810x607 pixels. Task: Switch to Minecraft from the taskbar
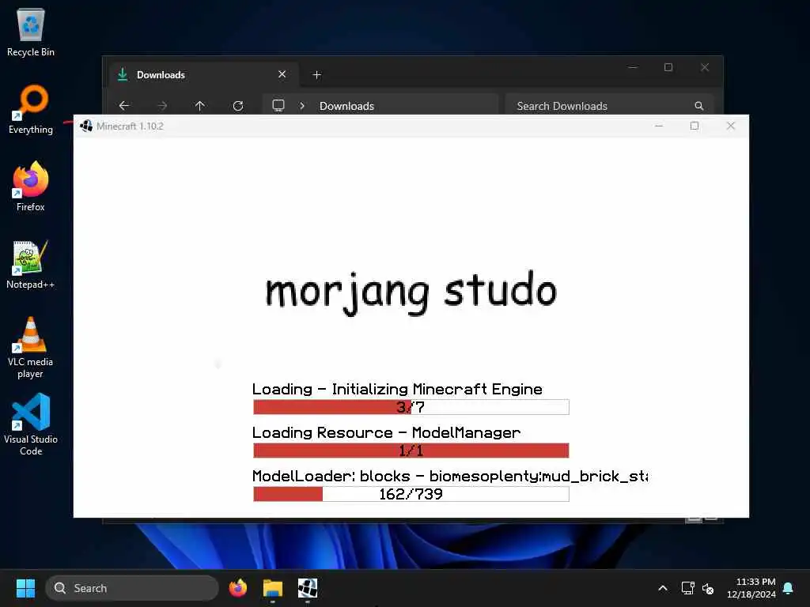tap(308, 588)
